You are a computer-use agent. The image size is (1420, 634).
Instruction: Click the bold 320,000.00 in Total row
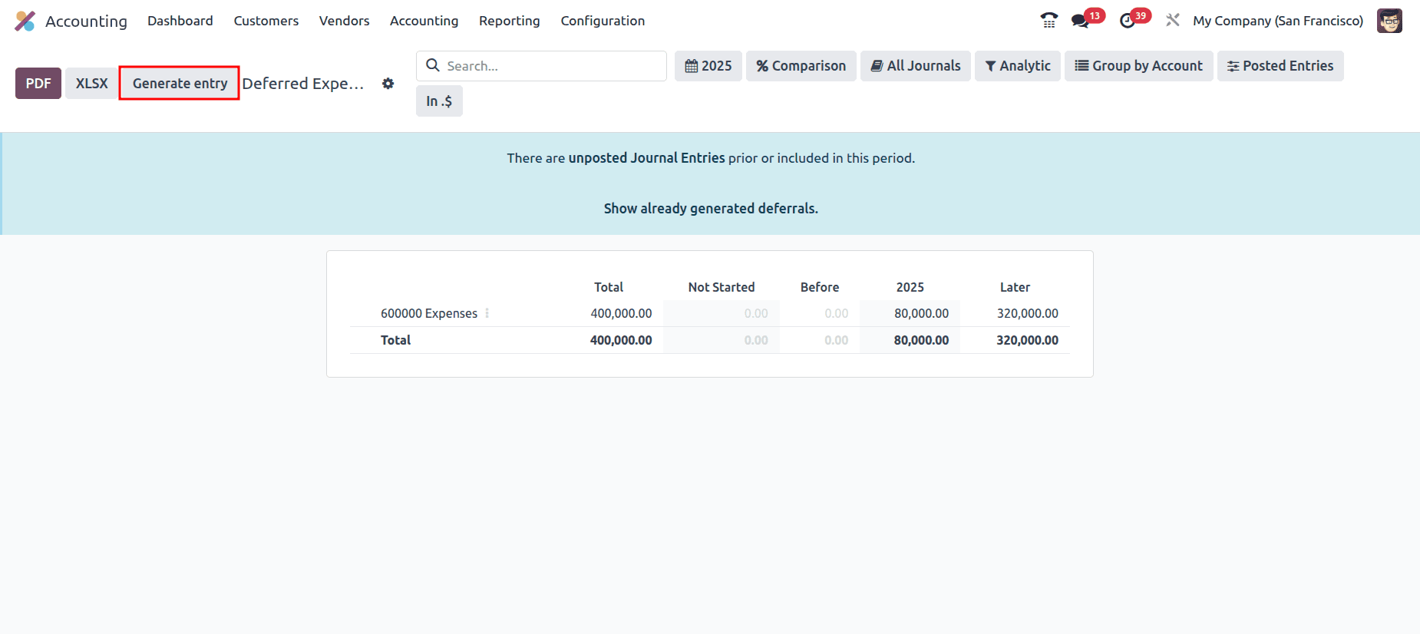[x=1027, y=340]
